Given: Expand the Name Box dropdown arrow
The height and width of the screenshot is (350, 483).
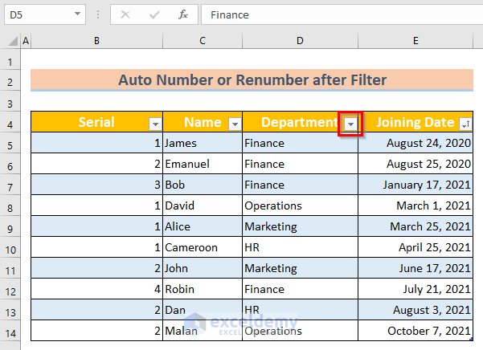Looking at the screenshot, I should 77,14.
